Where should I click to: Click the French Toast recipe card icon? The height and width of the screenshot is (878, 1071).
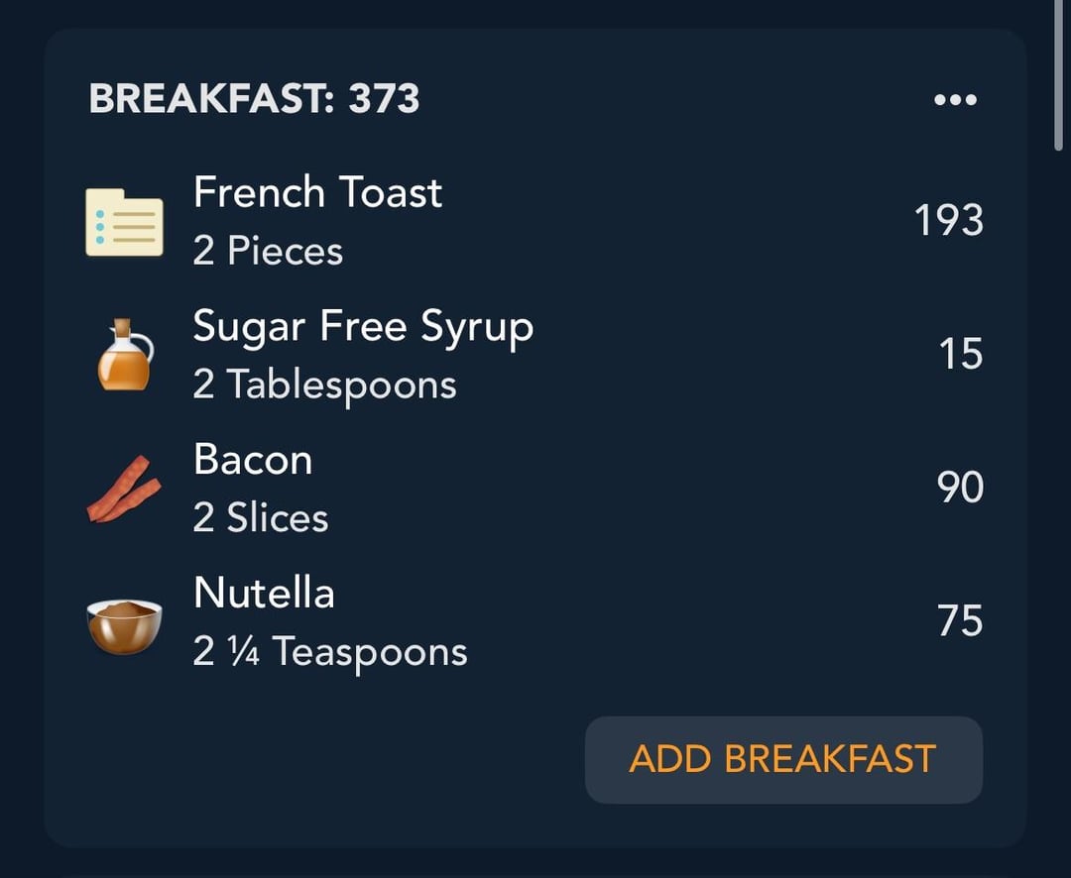coord(124,223)
